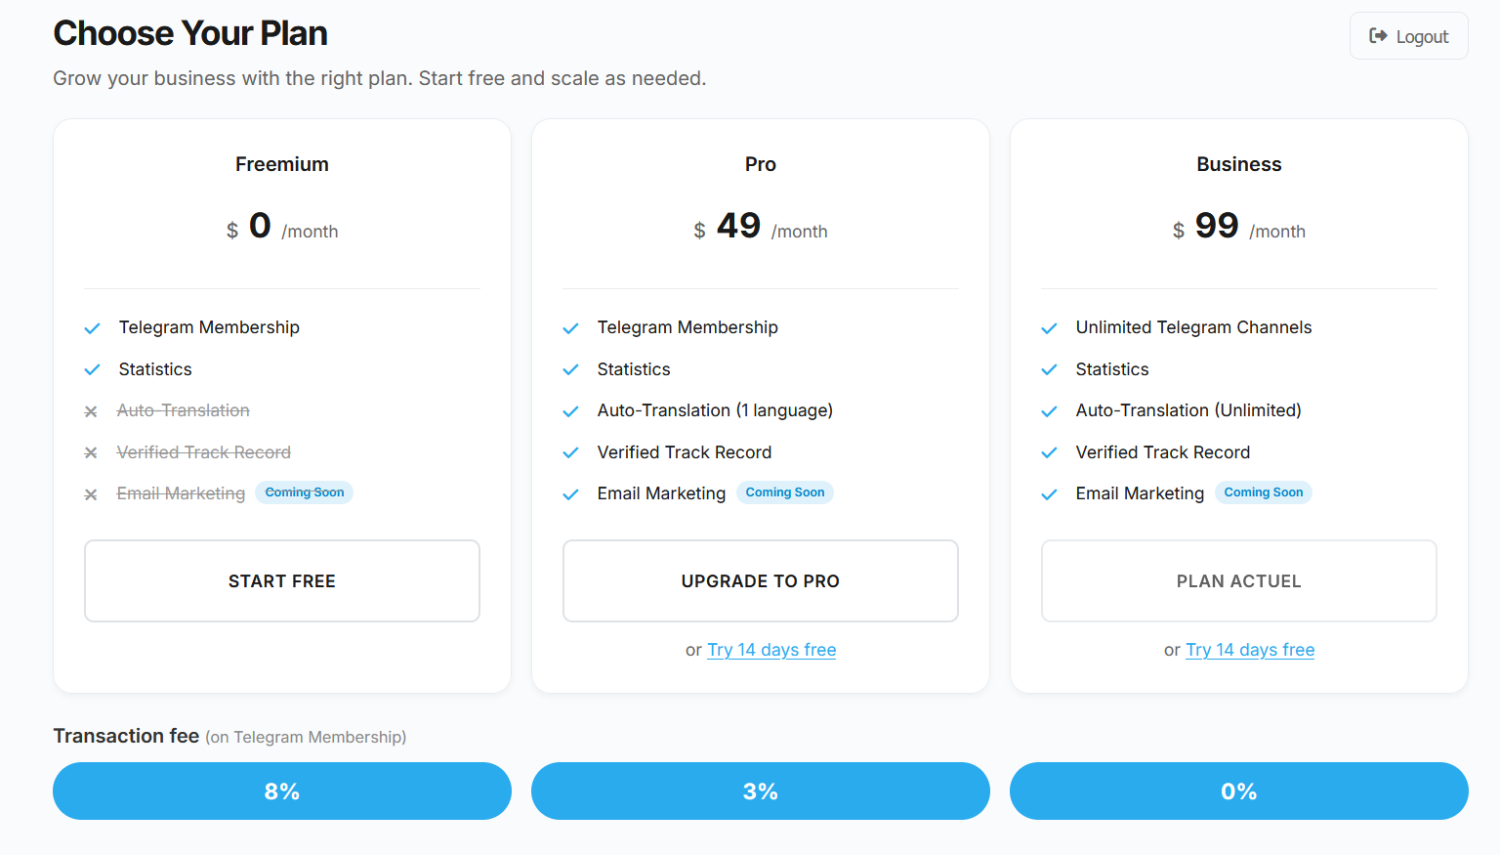1500x855 pixels.
Task: Click the Coming Soon badge in Freemium plan
Action: tap(305, 492)
